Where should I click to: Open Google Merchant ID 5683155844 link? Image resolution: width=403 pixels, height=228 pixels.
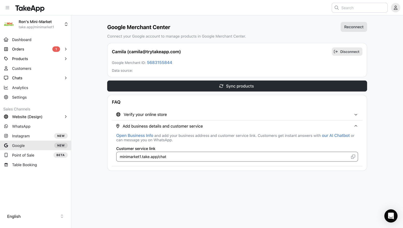[160, 63]
